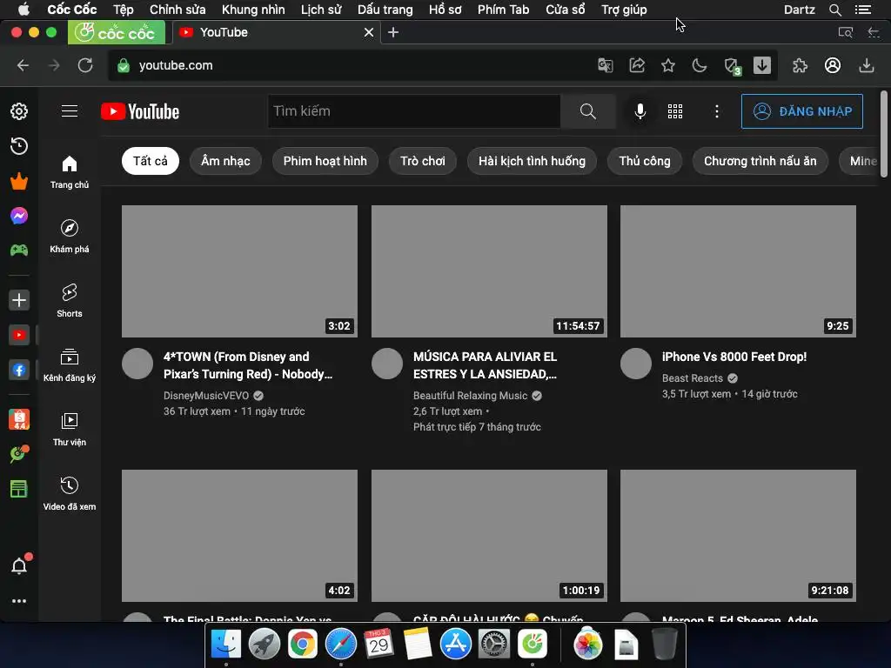
Task: Open extensions puzzle icon
Action: pyautogui.click(x=801, y=65)
